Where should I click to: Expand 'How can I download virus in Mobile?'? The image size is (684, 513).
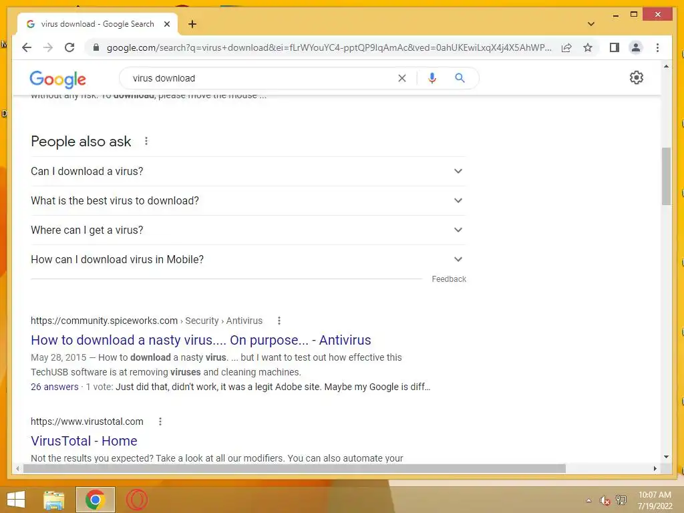[248, 260]
